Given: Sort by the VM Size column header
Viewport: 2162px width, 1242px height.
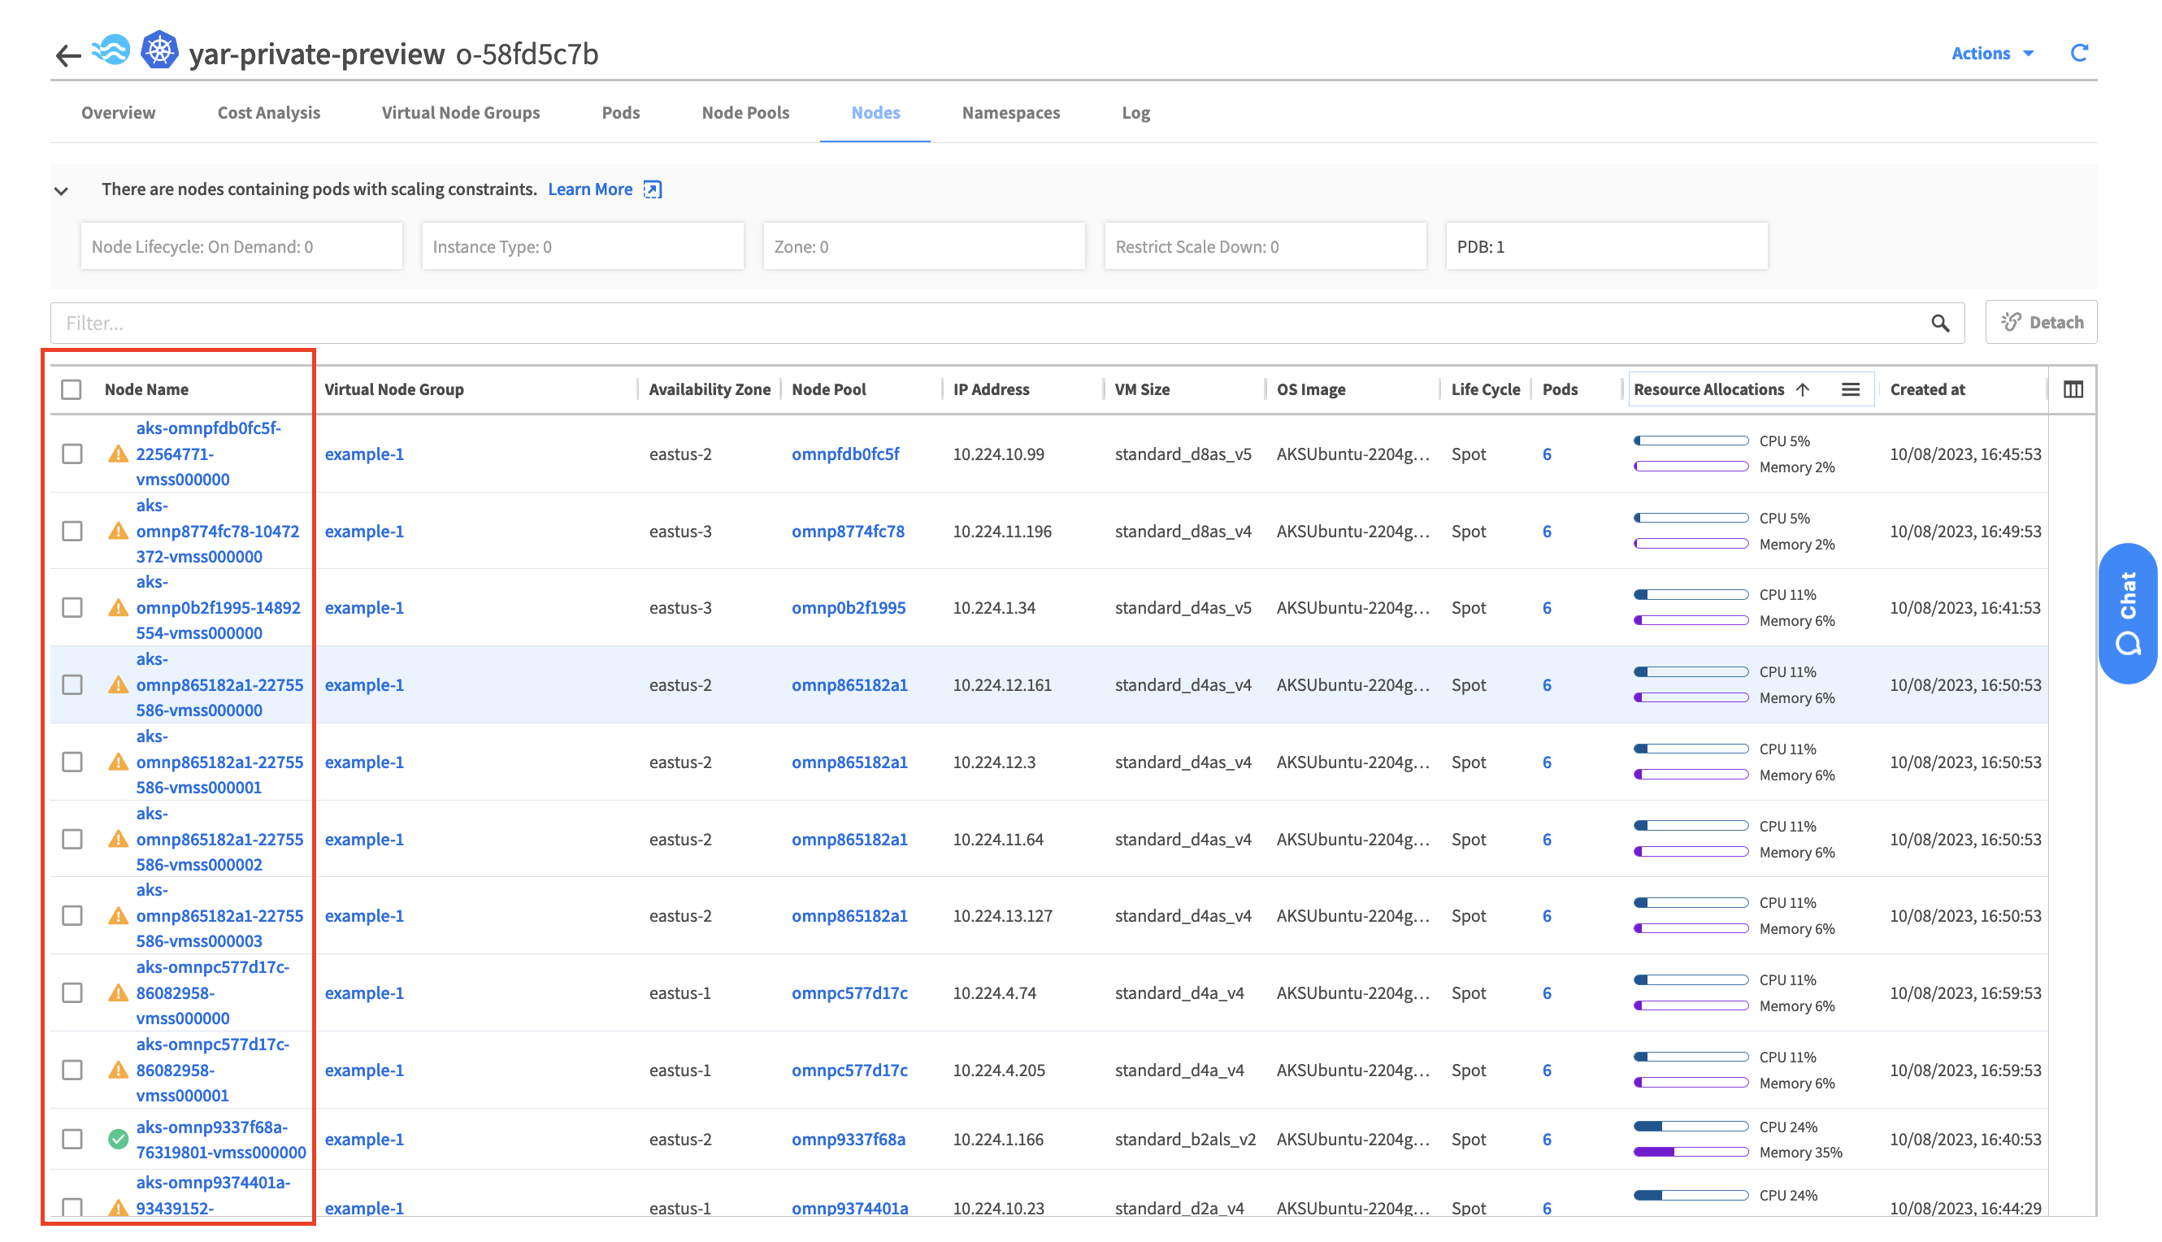Looking at the screenshot, I should pyautogui.click(x=1141, y=390).
